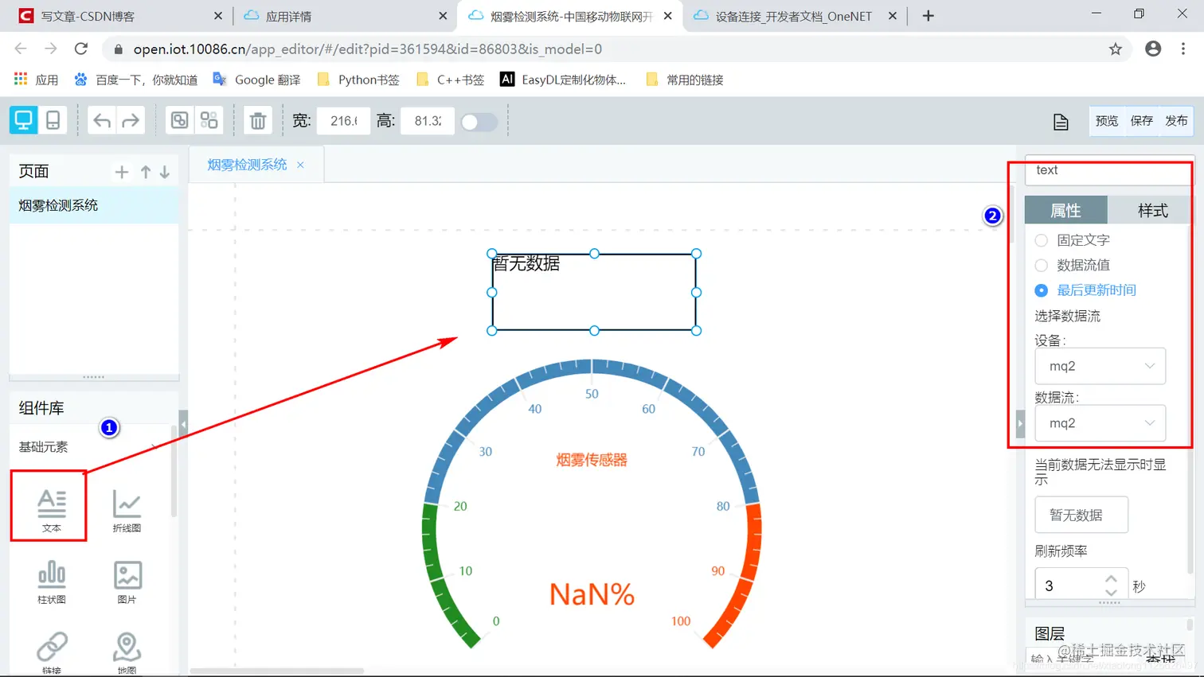Open the 烟雾检测系统 canvas tab
Image resolution: width=1204 pixels, height=677 pixels.
pyautogui.click(x=247, y=165)
